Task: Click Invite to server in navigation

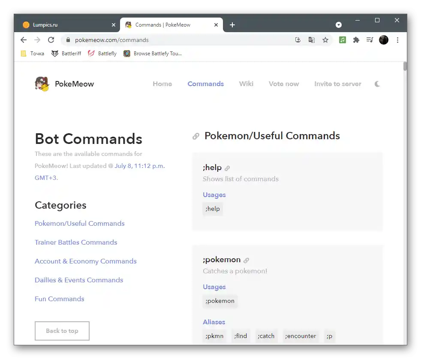Action: coord(338,84)
